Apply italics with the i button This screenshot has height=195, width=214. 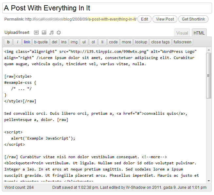tap(17, 42)
